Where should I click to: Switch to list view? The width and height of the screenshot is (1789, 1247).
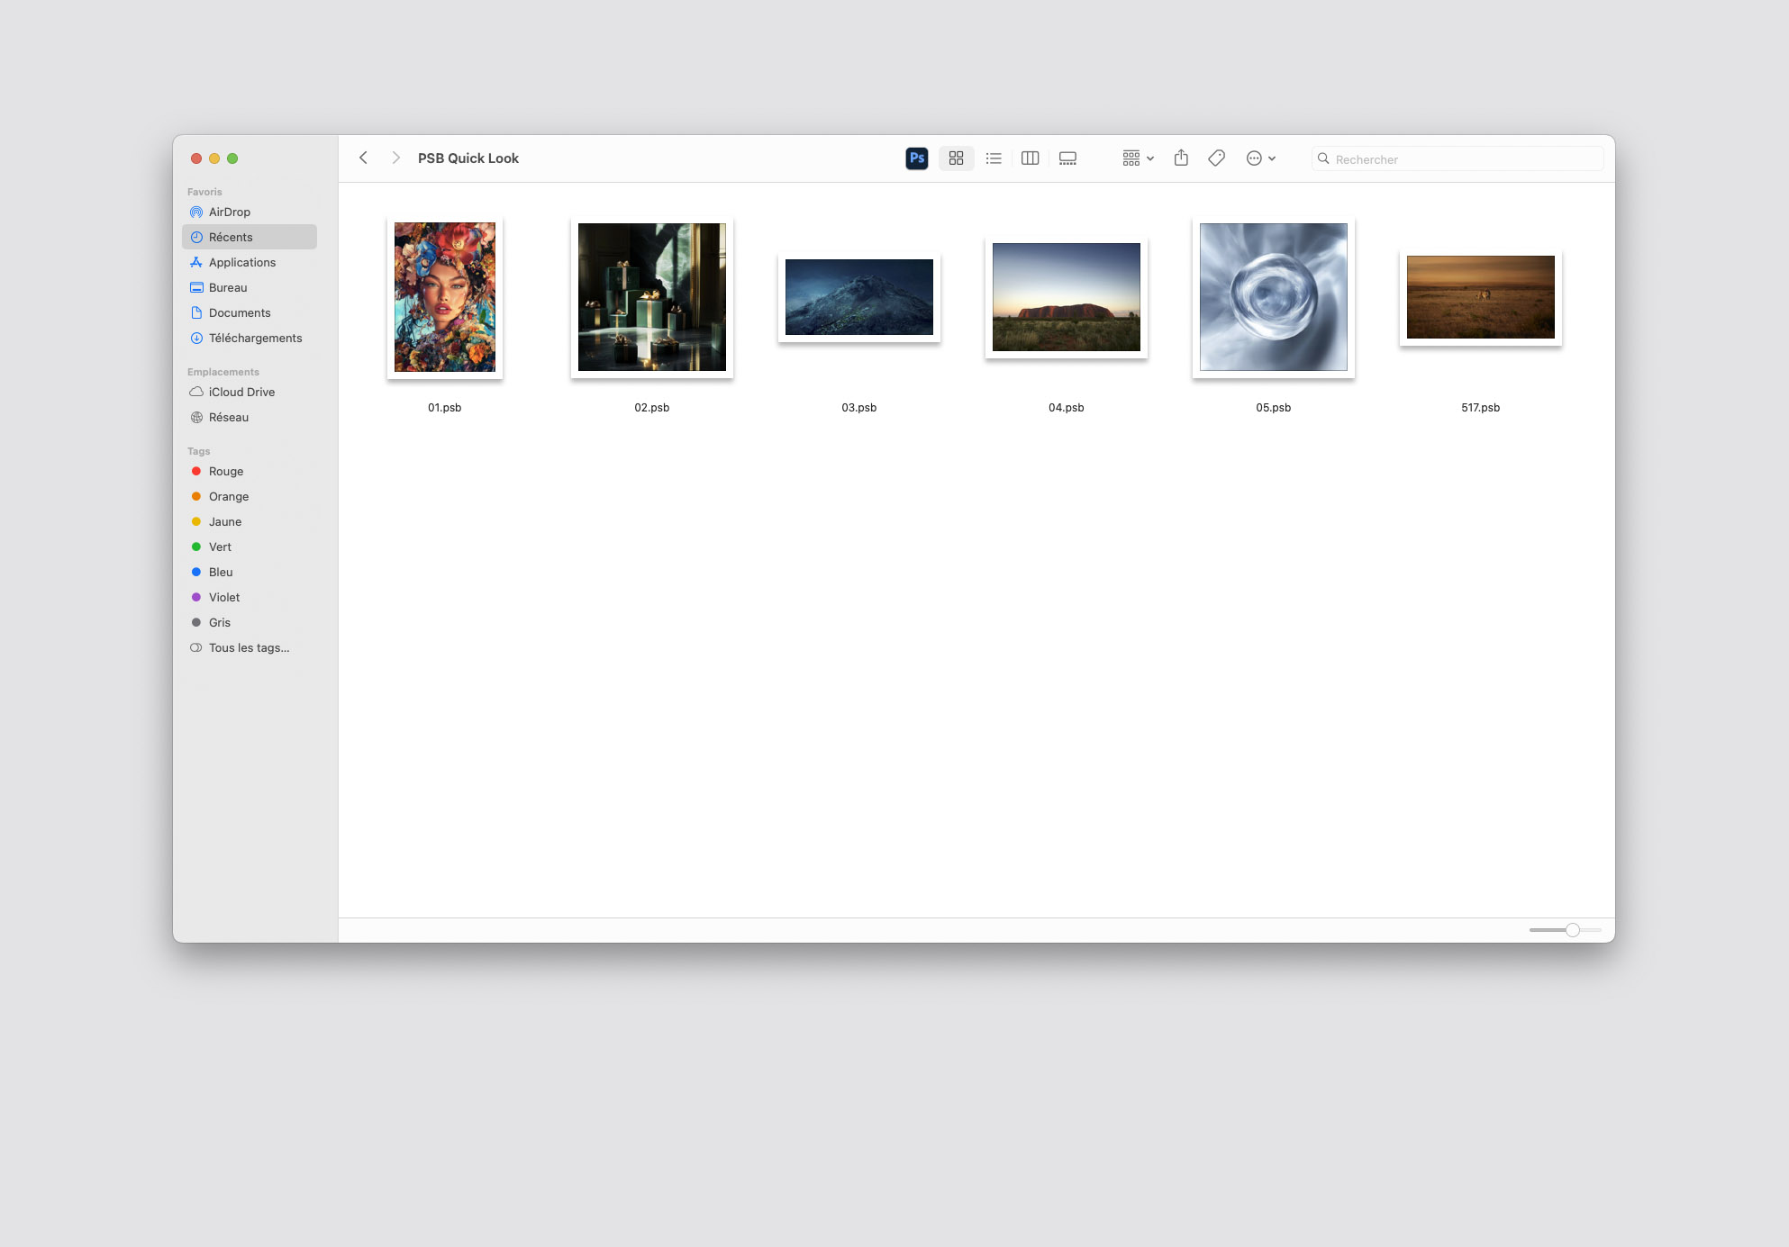coord(994,158)
